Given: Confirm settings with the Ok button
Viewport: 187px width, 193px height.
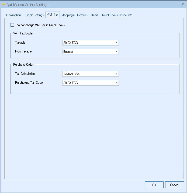Looking at the screenshot, I should 154,185.
